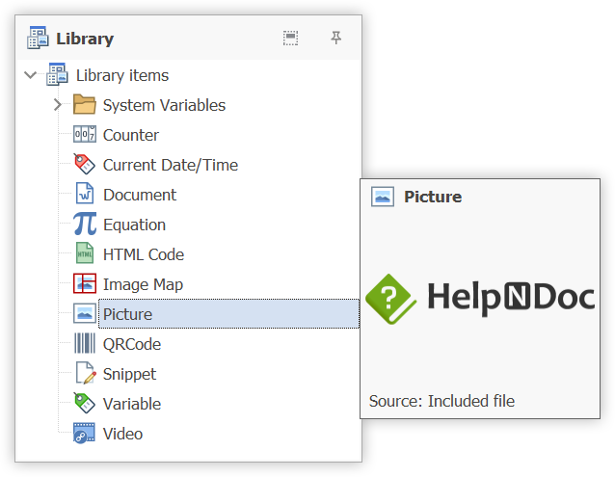Select the Snippet library item
Viewport: 615px width, 477px height.
pyautogui.click(x=129, y=374)
